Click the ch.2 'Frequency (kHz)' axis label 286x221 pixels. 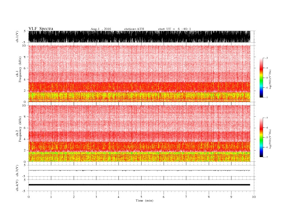click(20, 129)
